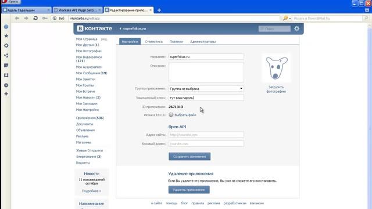372x209 pixels.
Task: Click the top blue circle icon in sidebar
Action: [6, 27]
